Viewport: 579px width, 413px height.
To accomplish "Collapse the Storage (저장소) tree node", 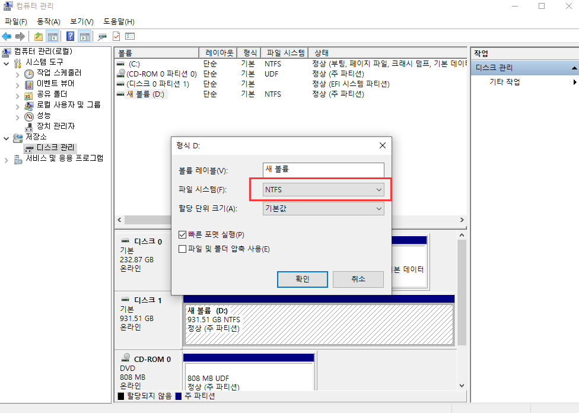I will [7, 138].
